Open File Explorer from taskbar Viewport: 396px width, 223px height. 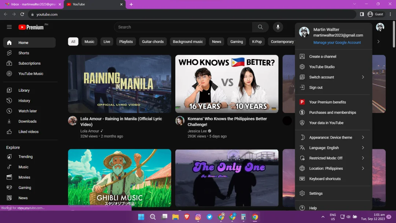pos(175,217)
